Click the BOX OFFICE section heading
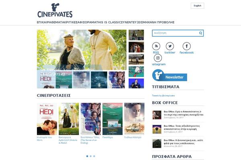241x160 pixels. [165, 103]
